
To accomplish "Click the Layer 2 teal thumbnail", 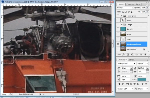I will click(123, 29).
